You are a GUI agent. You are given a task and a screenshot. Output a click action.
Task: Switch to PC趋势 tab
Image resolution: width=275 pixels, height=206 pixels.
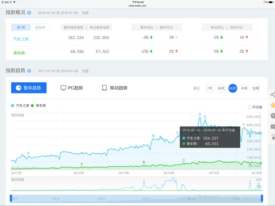click(x=72, y=88)
